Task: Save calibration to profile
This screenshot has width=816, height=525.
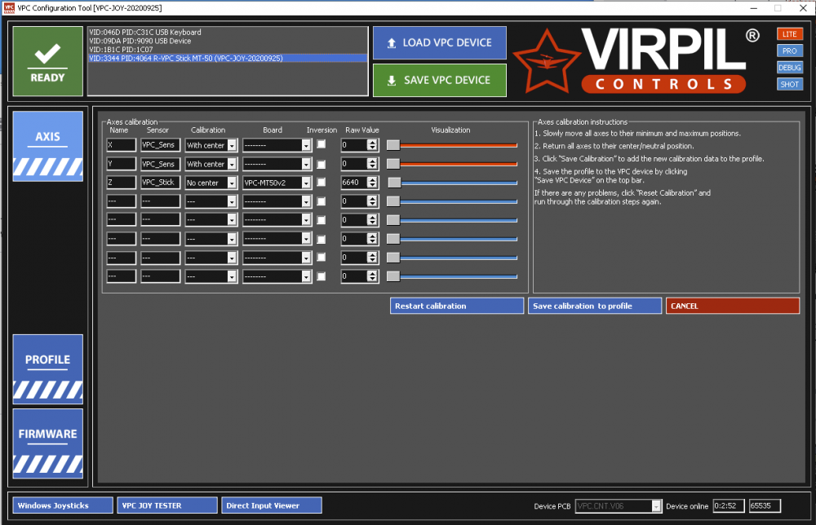Action: [595, 306]
